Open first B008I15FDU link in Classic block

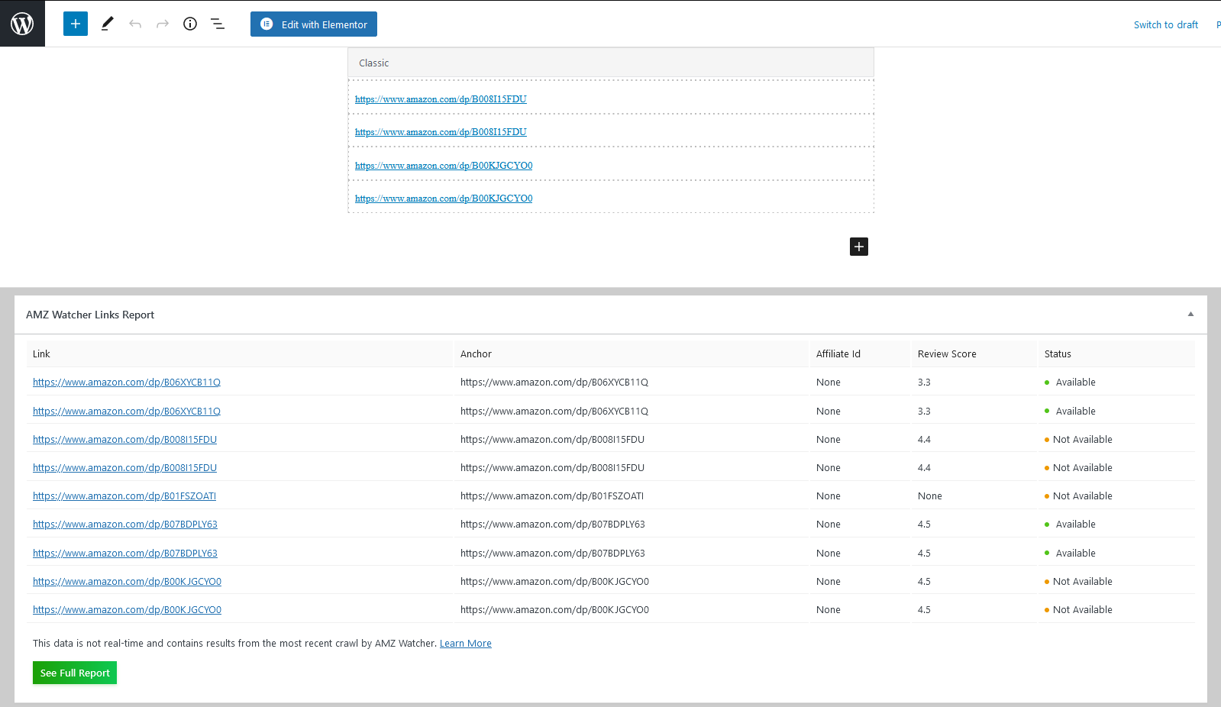(441, 99)
